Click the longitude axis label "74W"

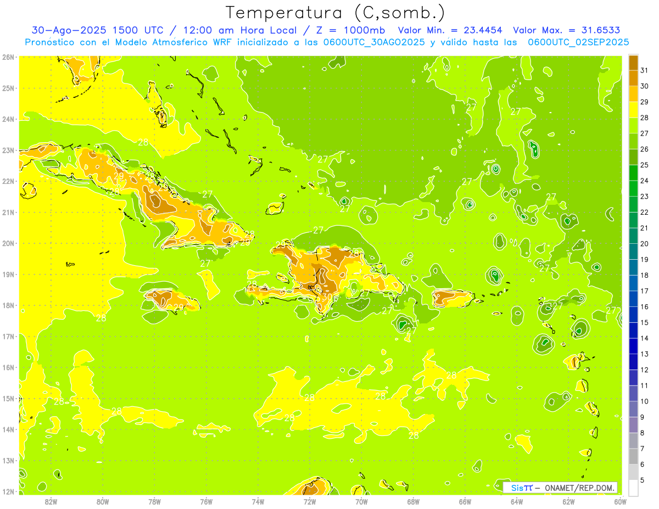(x=258, y=501)
